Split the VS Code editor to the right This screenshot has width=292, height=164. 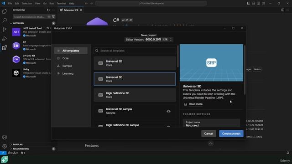(283, 10)
